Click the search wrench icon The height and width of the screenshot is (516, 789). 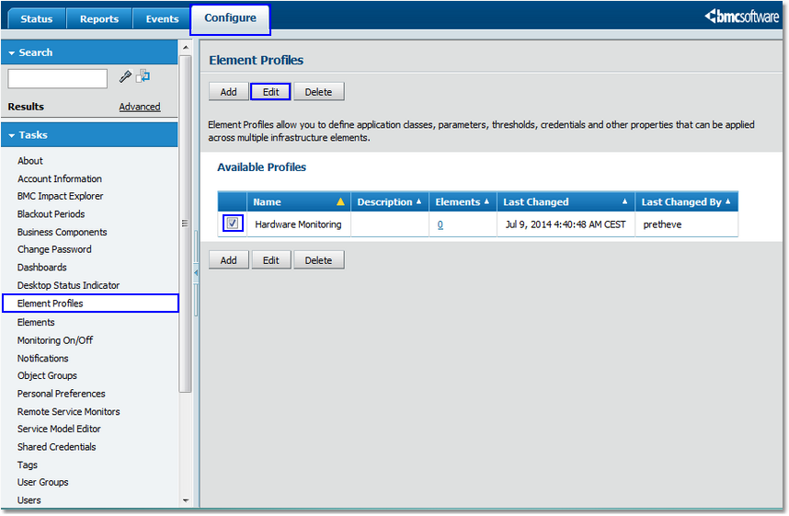click(125, 76)
